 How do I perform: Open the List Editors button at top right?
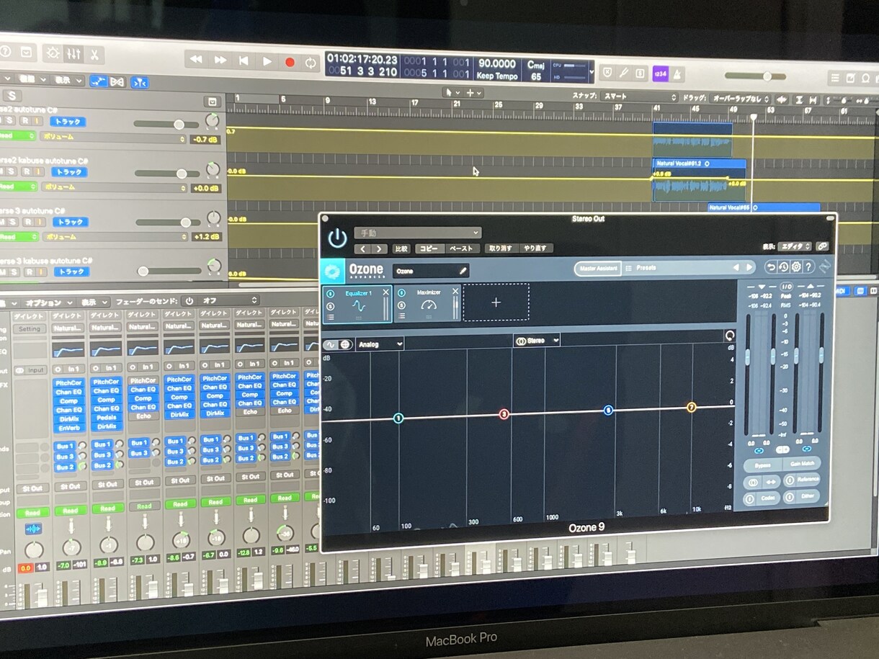(x=834, y=79)
